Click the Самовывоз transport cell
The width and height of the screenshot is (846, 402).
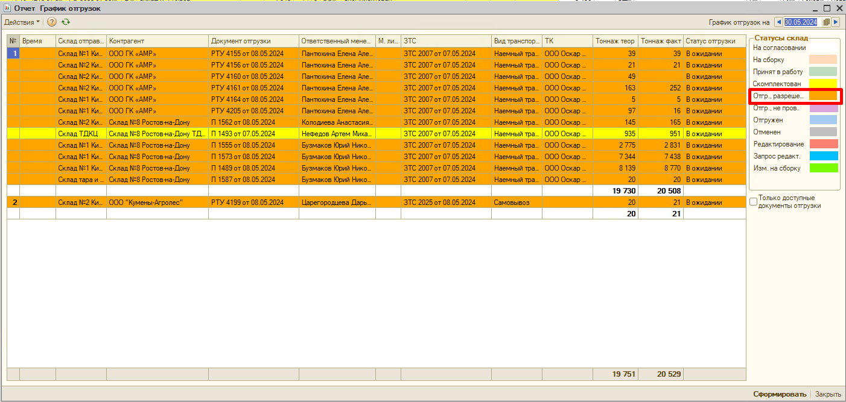(x=517, y=203)
